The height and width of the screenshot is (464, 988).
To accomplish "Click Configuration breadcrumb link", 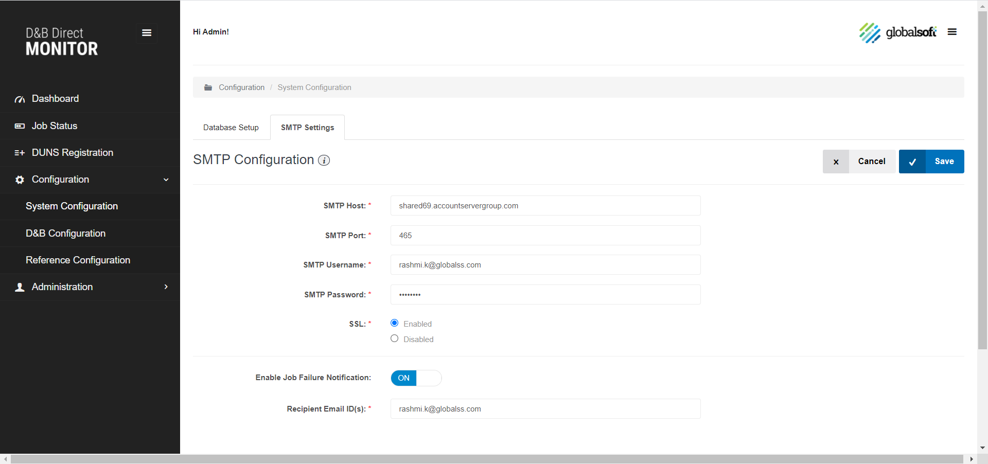I will [242, 87].
